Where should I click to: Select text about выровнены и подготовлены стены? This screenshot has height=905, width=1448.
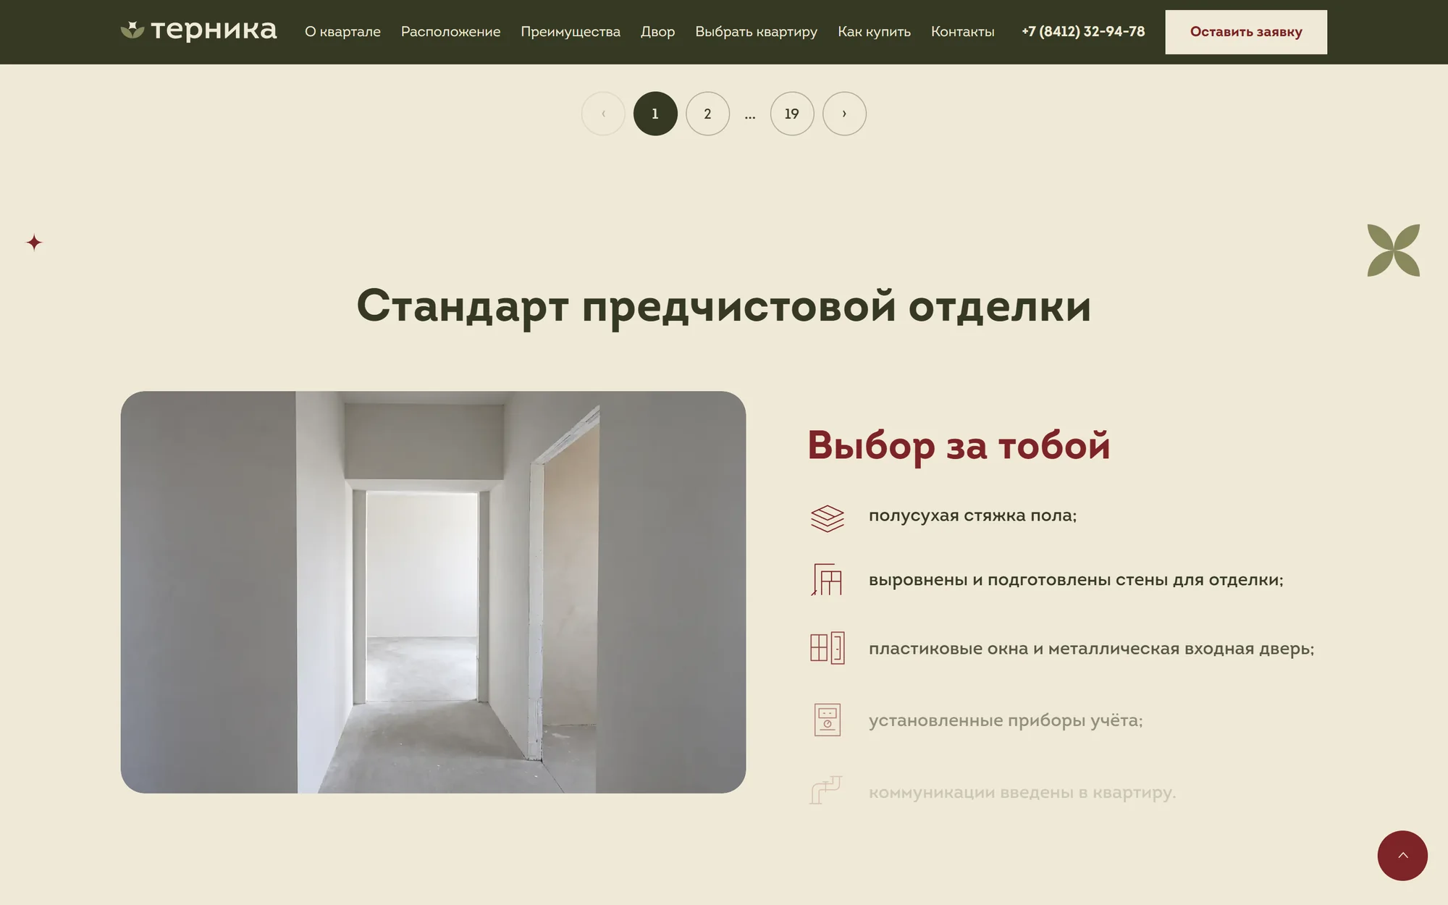click(x=1076, y=580)
